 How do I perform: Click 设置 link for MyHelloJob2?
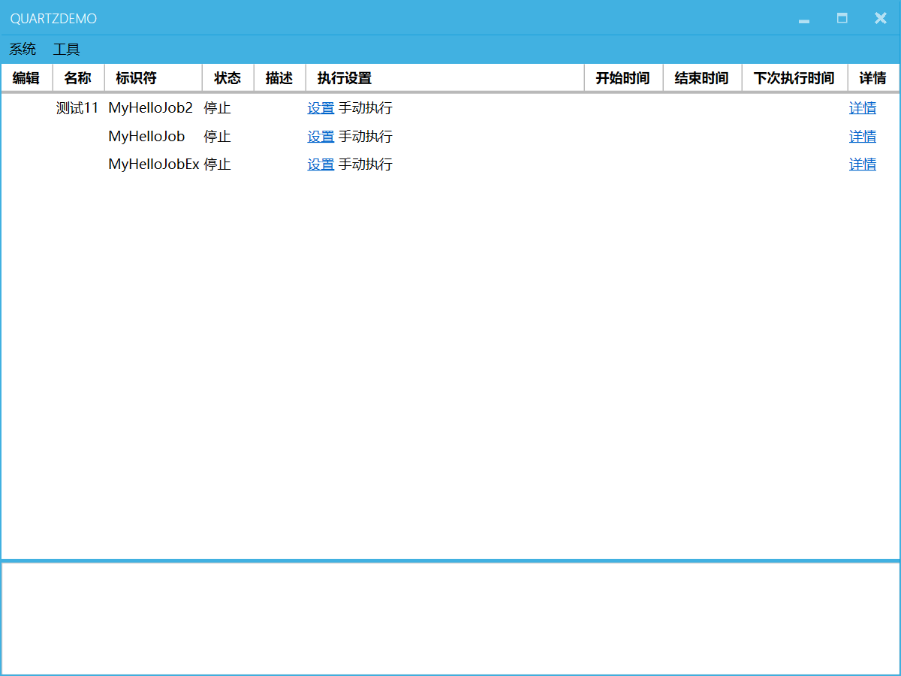tap(321, 108)
